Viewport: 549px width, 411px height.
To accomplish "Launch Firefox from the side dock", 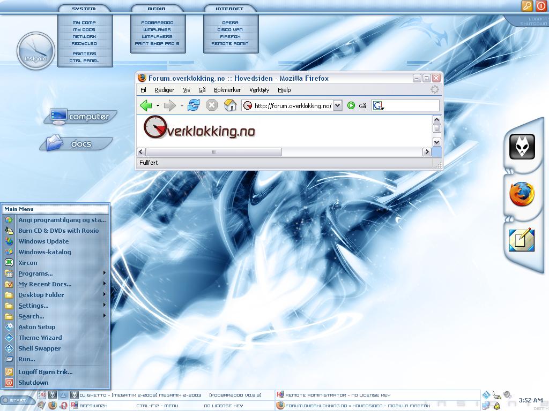I will click(x=522, y=194).
